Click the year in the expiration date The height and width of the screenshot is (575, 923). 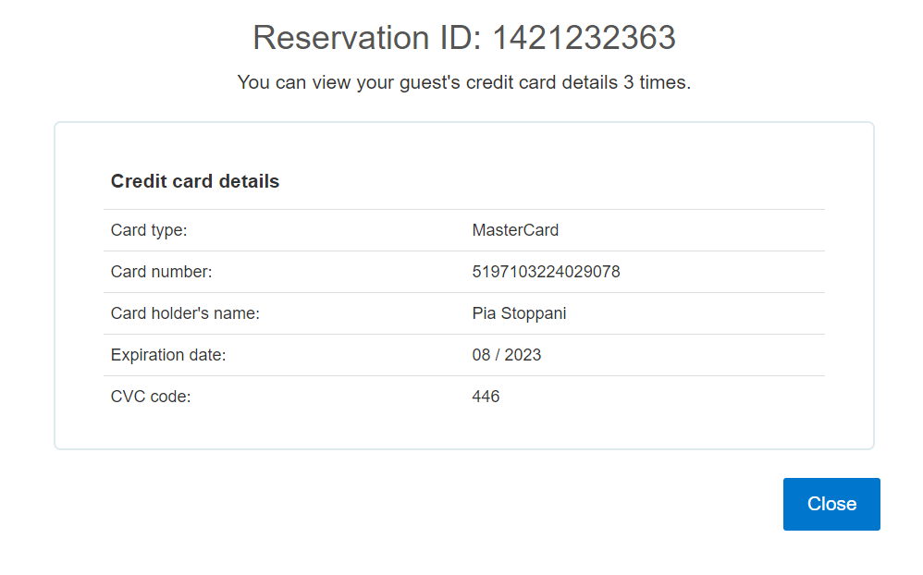[523, 355]
